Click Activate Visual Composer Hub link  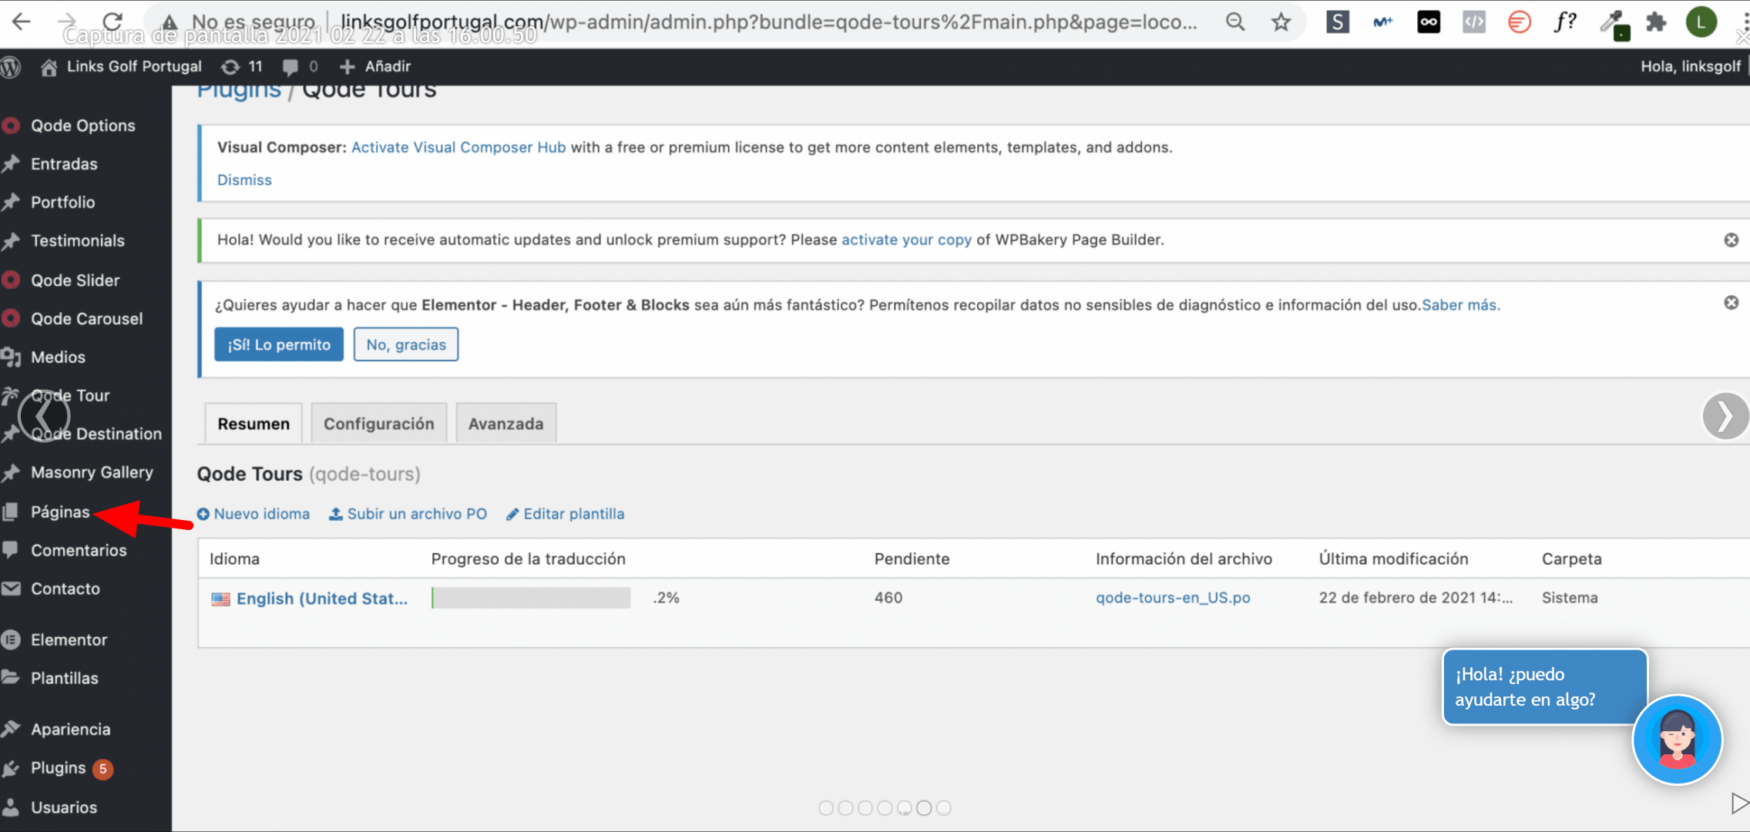point(458,147)
